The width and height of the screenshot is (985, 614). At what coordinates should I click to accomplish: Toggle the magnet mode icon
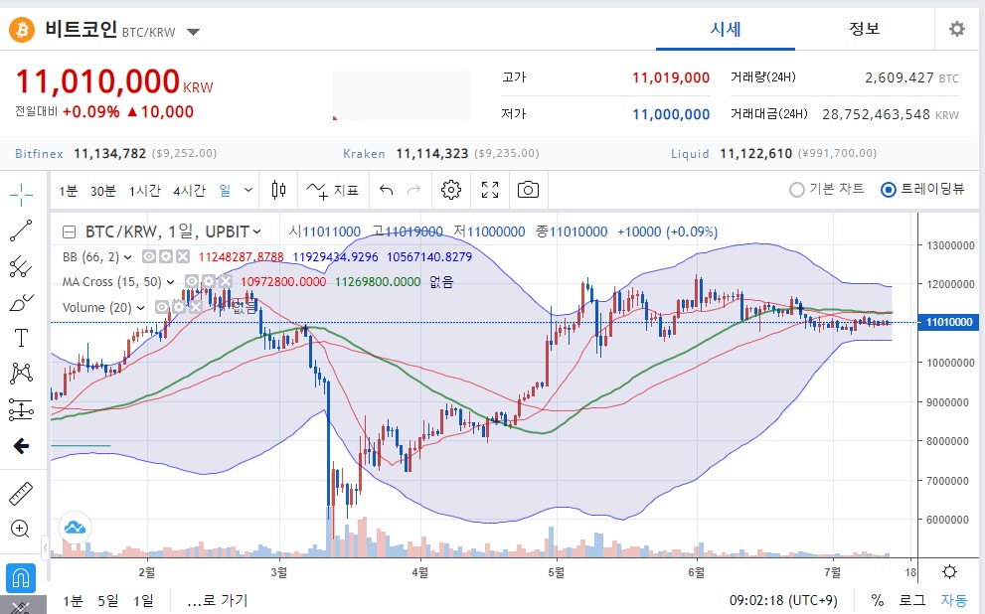coord(21,577)
